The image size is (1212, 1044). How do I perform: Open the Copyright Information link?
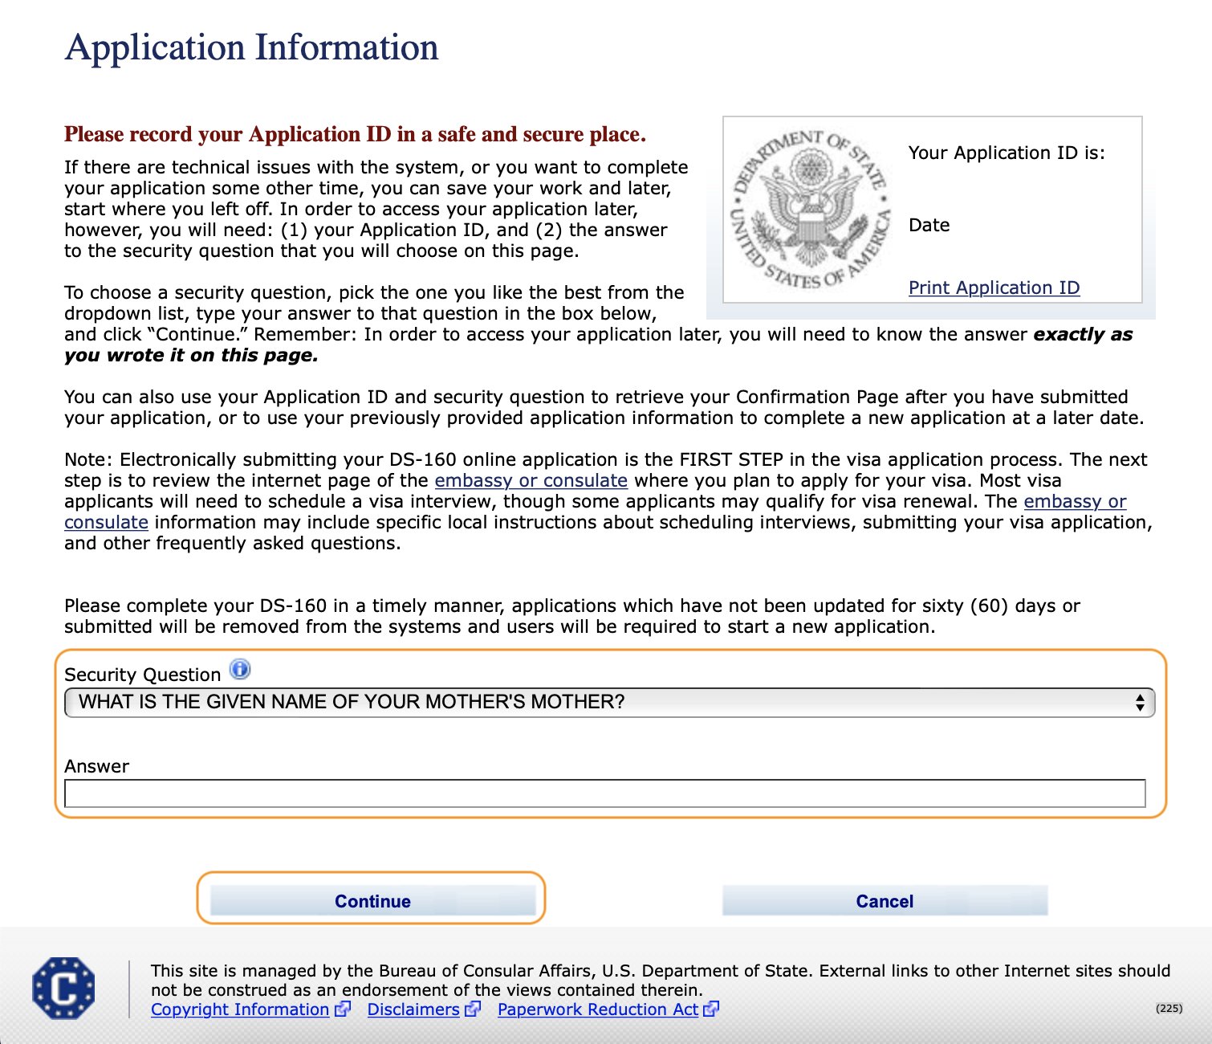click(x=240, y=1009)
